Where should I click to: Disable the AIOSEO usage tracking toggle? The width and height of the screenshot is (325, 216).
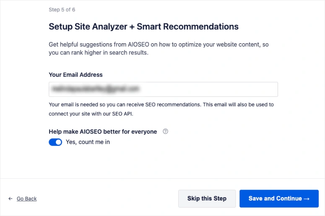(x=55, y=142)
